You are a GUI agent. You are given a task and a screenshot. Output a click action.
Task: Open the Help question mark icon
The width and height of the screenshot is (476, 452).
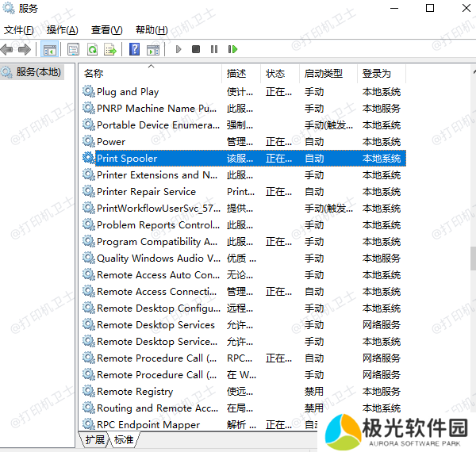[x=135, y=49]
